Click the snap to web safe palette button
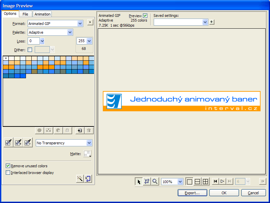Viewport: 270px width, 203px height. click(39, 130)
